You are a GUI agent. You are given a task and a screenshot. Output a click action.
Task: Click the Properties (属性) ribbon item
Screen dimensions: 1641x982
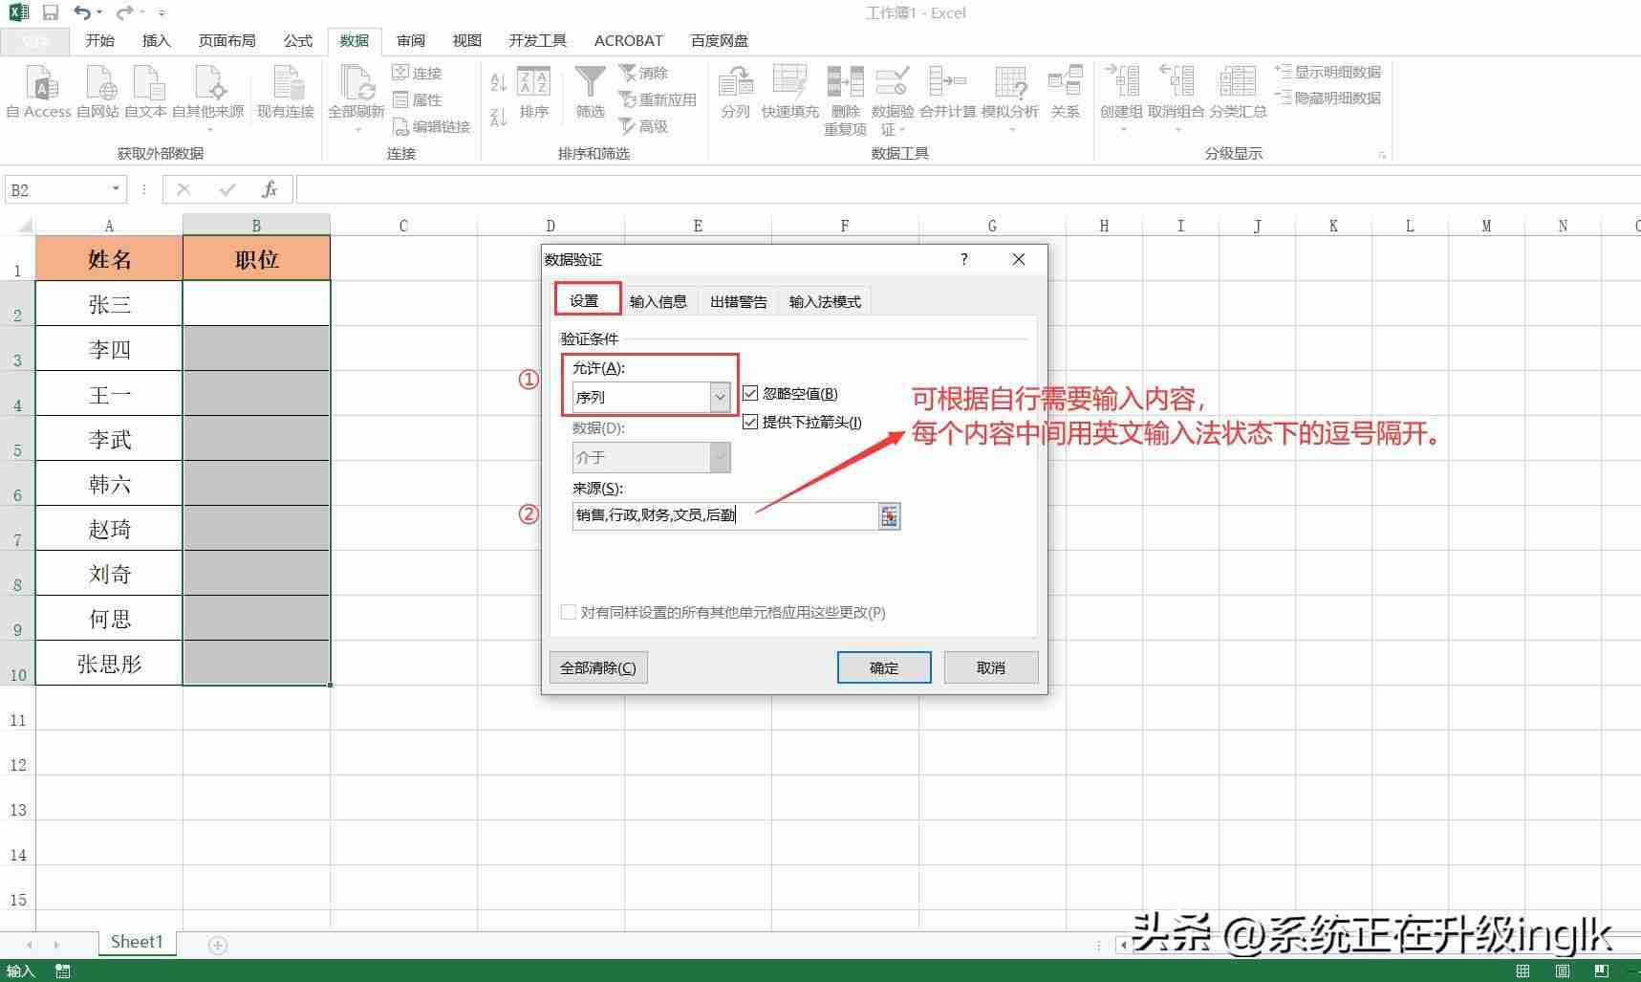click(417, 99)
